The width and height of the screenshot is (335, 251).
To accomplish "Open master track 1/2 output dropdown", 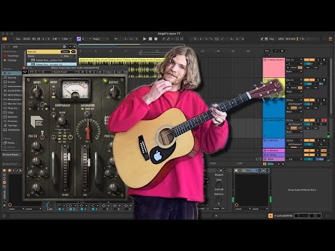I will click(x=294, y=159).
